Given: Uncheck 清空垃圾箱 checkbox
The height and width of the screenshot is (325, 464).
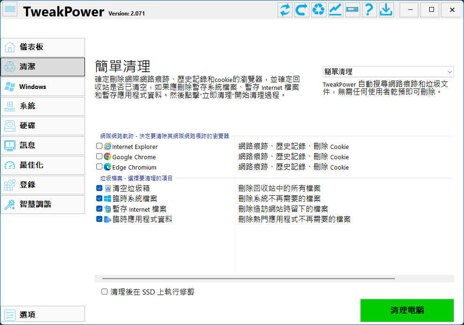Looking at the screenshot, I should (99, 188).
